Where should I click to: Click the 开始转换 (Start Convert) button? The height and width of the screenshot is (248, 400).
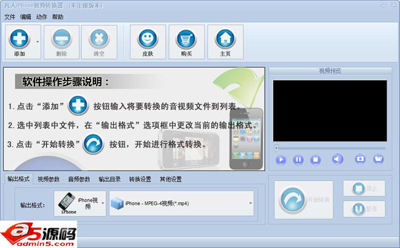point(303,200)
